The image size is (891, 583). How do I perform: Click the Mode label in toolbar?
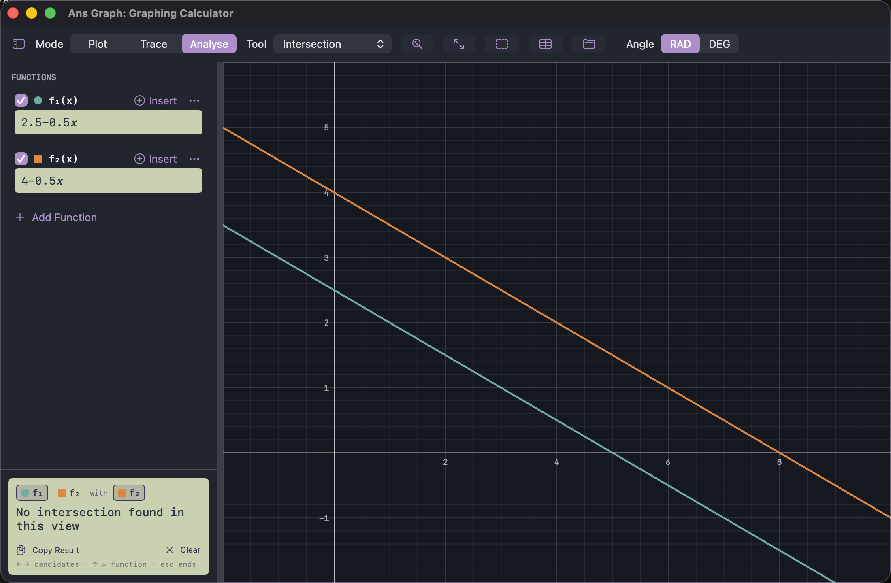tap(49, 44)
